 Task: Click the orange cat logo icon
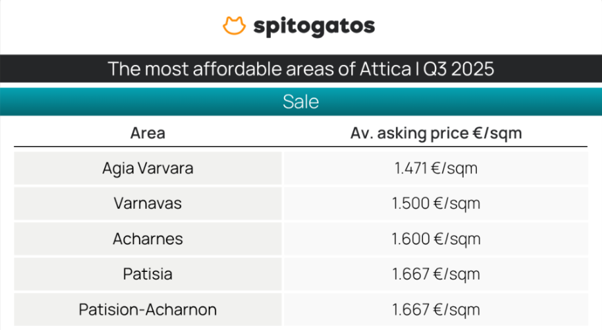pyautogui.click(x=234, y=26)
